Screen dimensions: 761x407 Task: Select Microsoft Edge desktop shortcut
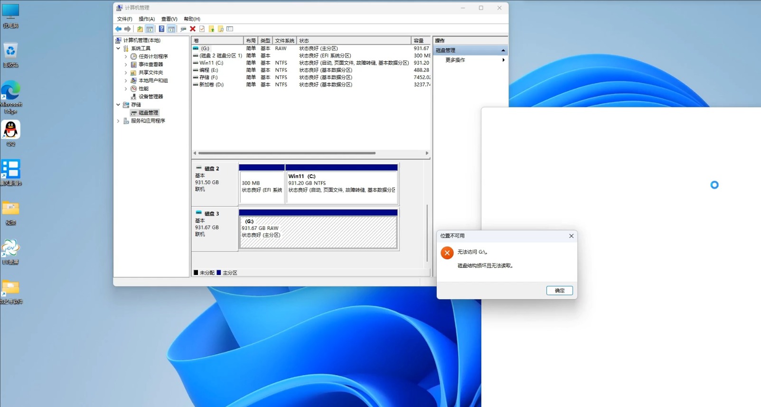pos(10,97)
